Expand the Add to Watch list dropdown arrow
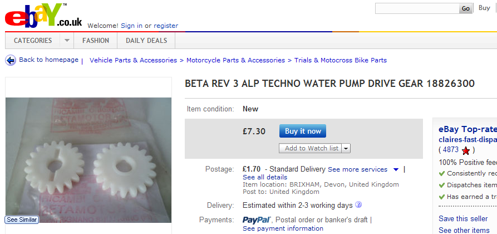Screen dimensions: 497x234 point(346,148)
